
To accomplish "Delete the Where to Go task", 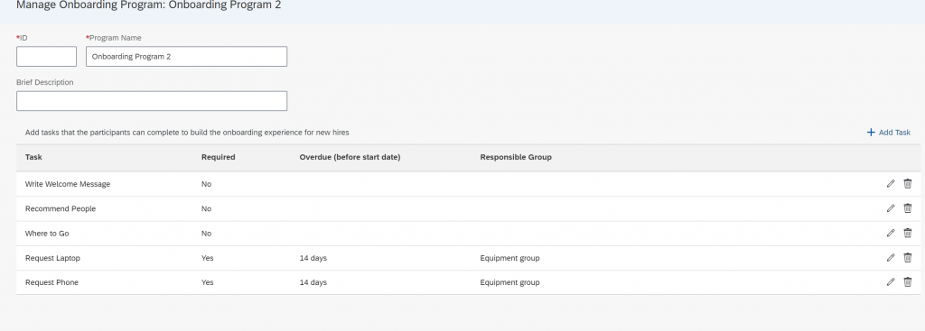I will pyautogui.click(x=907, y=234).
